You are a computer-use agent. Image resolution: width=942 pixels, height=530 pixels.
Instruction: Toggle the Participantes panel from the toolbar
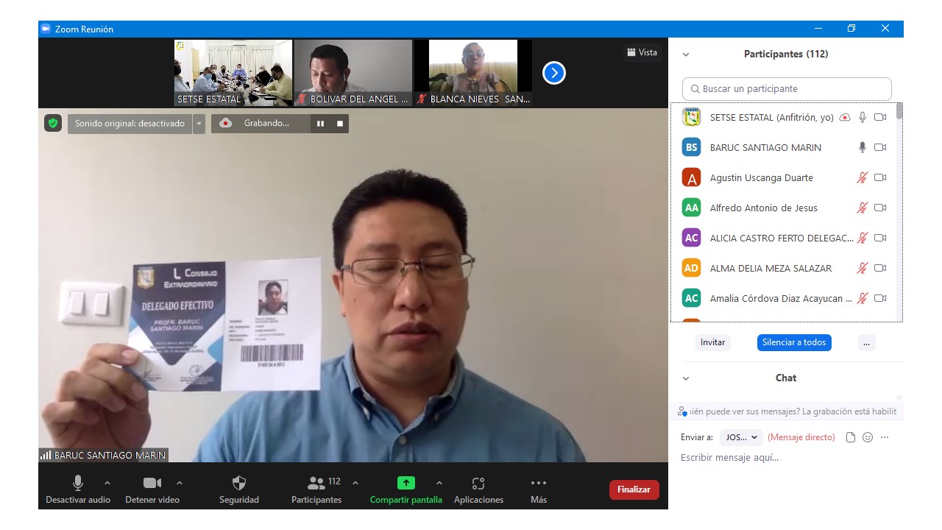tap(316, 490)
